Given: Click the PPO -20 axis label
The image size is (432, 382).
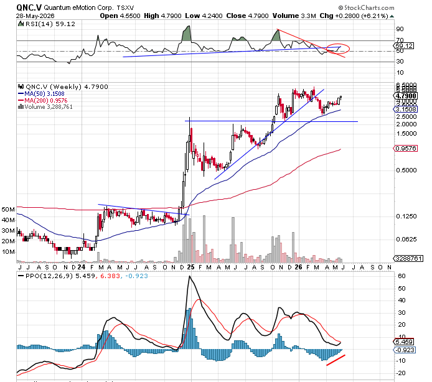Looking at the screenshot, I should coord(401,373).
